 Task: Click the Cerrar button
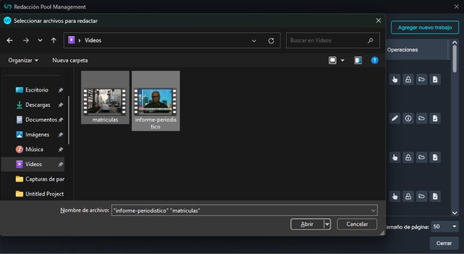click(x=444, y=243)
